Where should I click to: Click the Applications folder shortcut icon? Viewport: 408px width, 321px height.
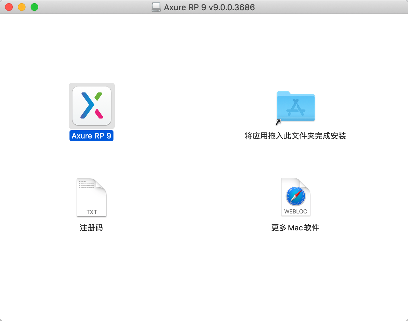tap(295, 107)
